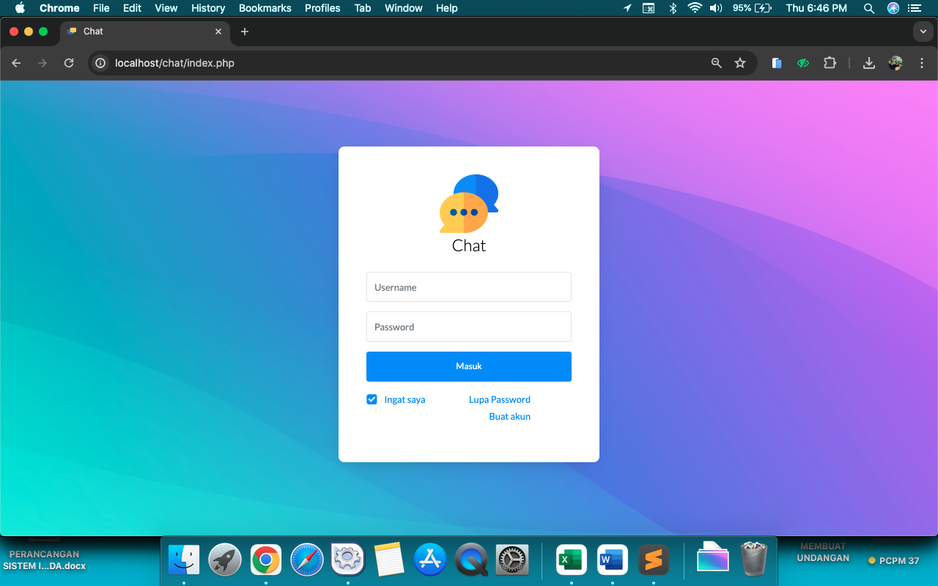Open the green crossed-eye extension

[803, 63]
